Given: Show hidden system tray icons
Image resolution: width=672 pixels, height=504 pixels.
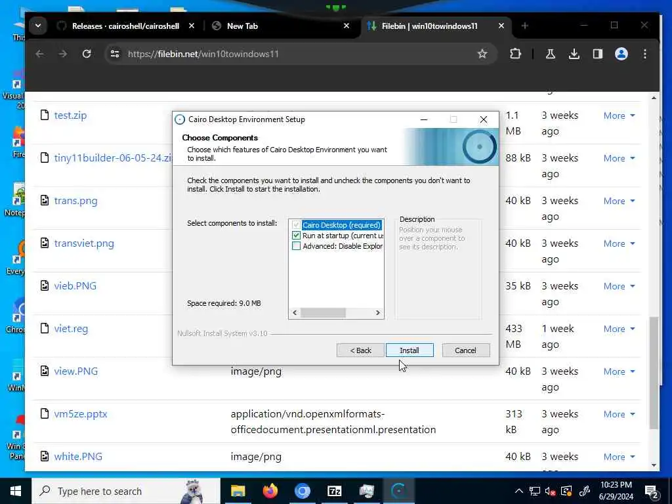Looking at the screenshot, I should pos(518,491).
